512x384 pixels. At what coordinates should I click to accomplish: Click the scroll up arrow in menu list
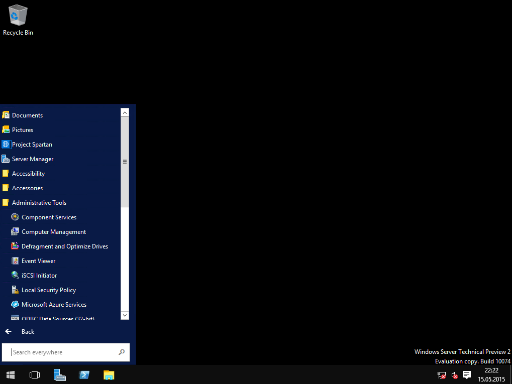point(125,112)
